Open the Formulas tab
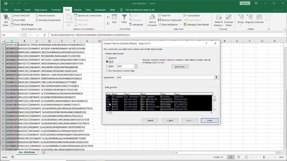 coord(56,10)
